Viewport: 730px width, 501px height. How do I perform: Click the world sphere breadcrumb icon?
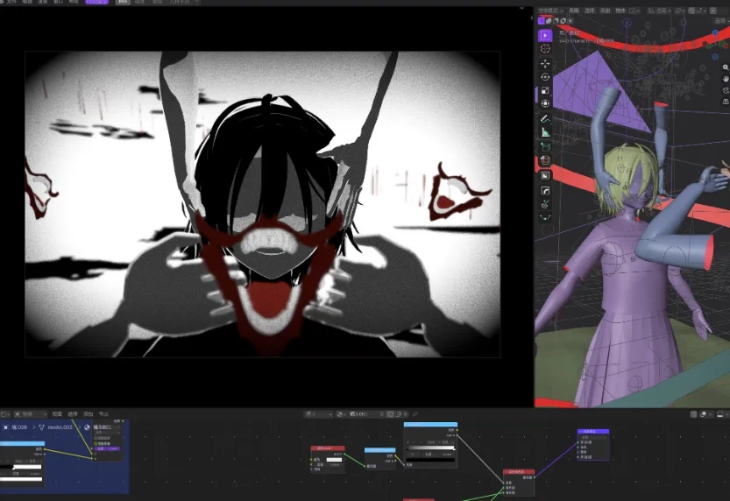point(87,427)
